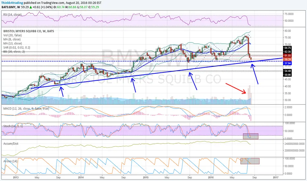Click the 75.00 price axis label
Screen dimensions: 307x181
288,38
